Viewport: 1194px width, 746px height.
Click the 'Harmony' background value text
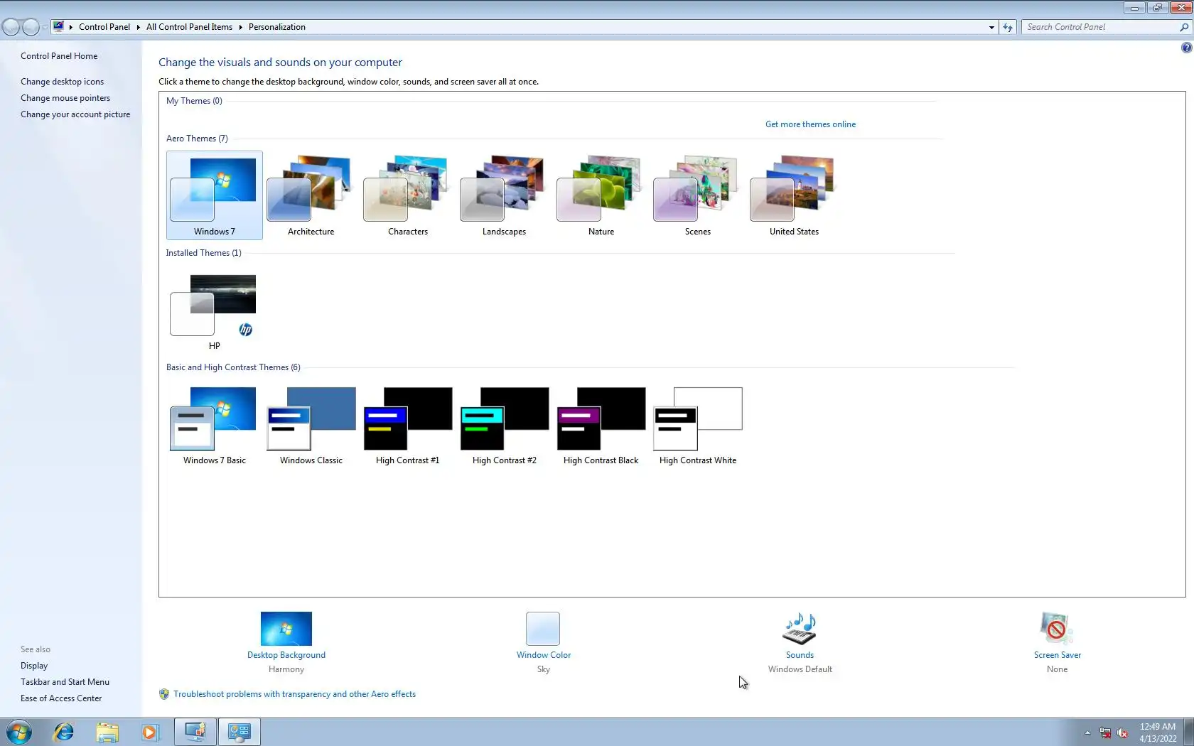(x=286, y=669)
